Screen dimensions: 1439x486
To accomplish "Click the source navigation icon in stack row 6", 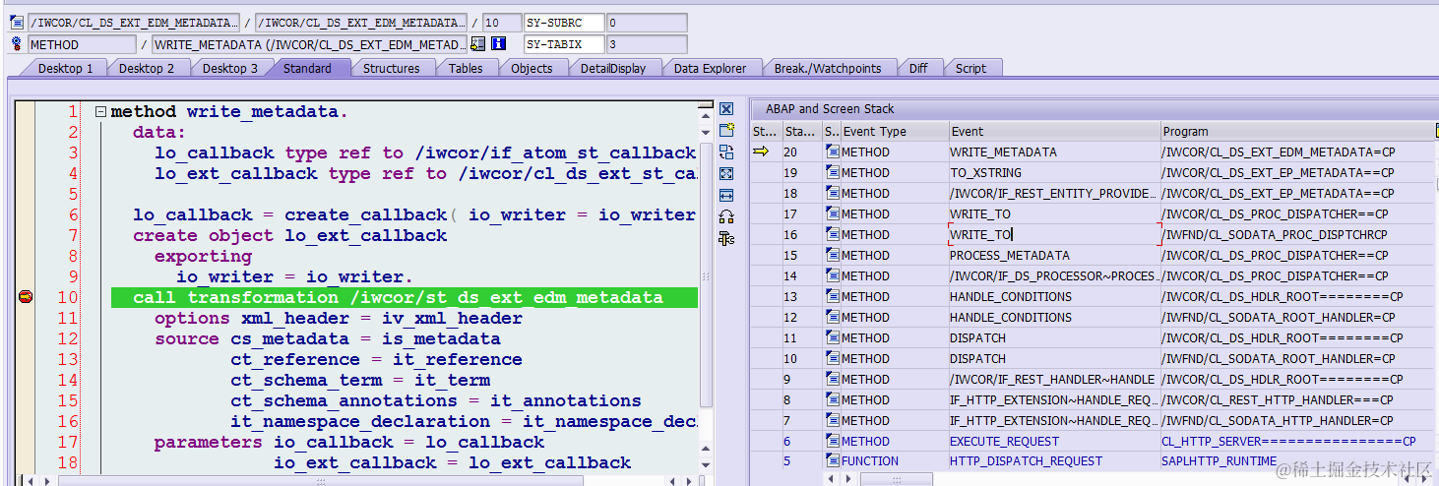I will click(x=832, y=441).
